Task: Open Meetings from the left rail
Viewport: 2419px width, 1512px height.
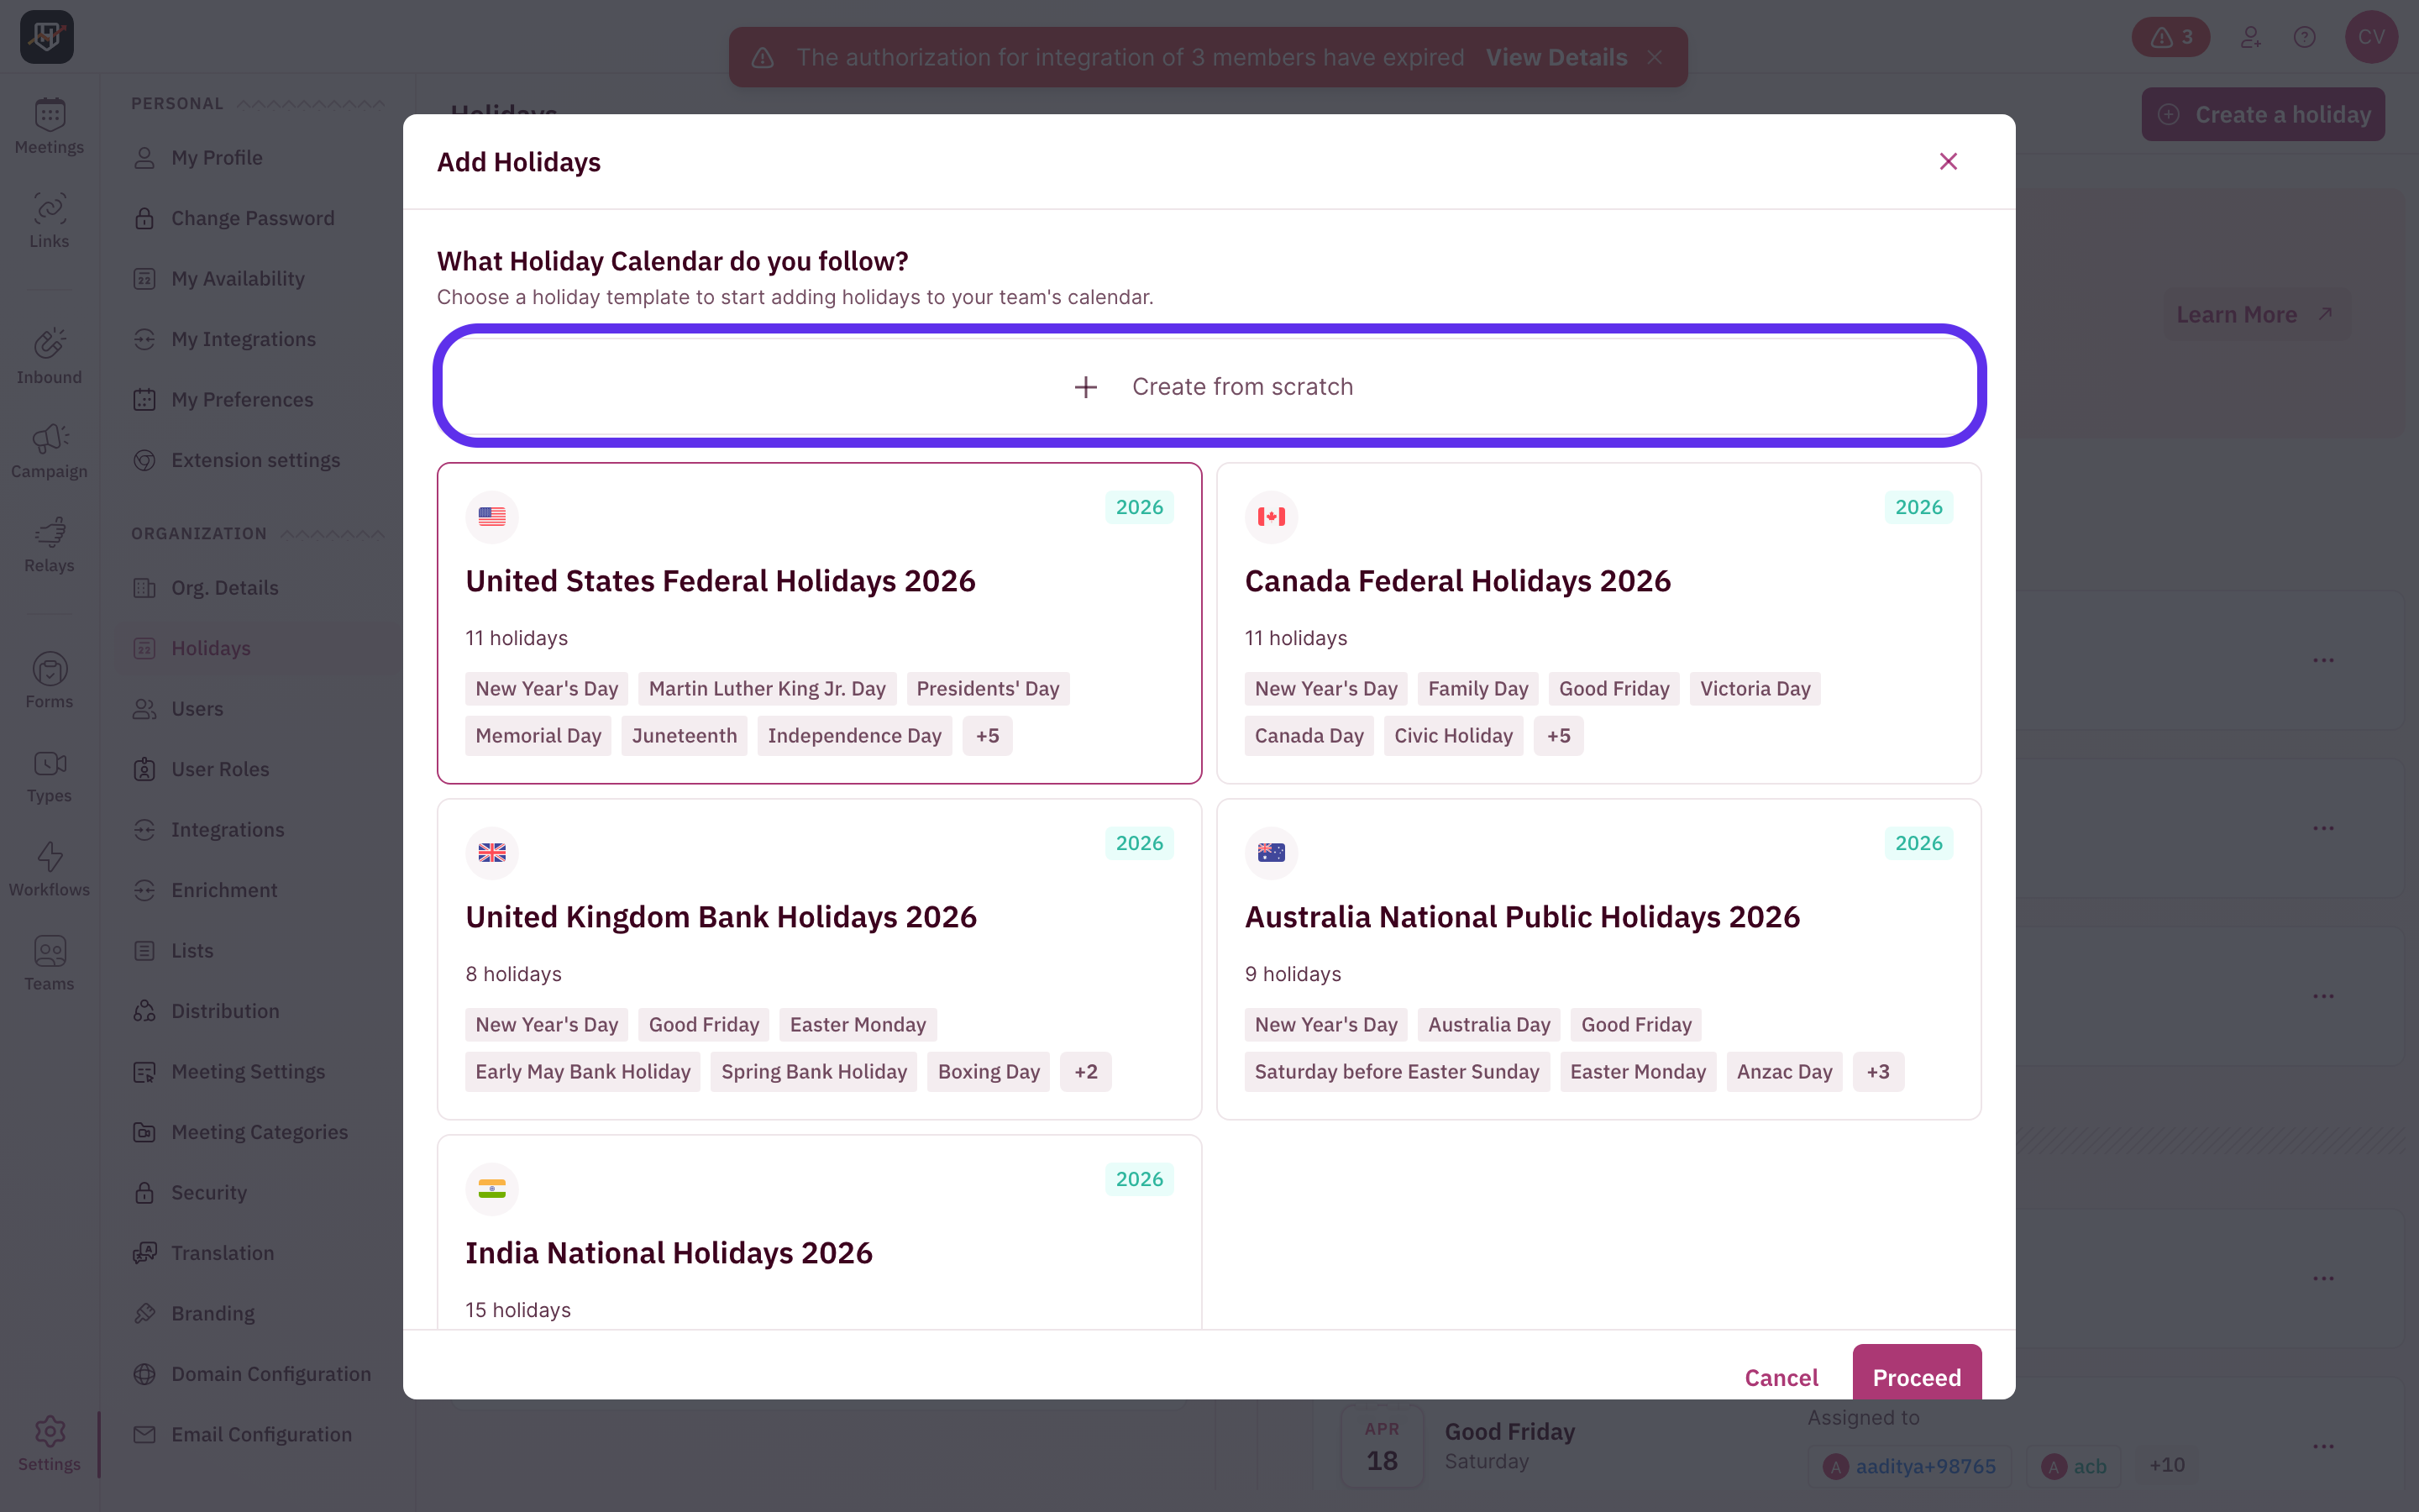Action: coord(49,126)
